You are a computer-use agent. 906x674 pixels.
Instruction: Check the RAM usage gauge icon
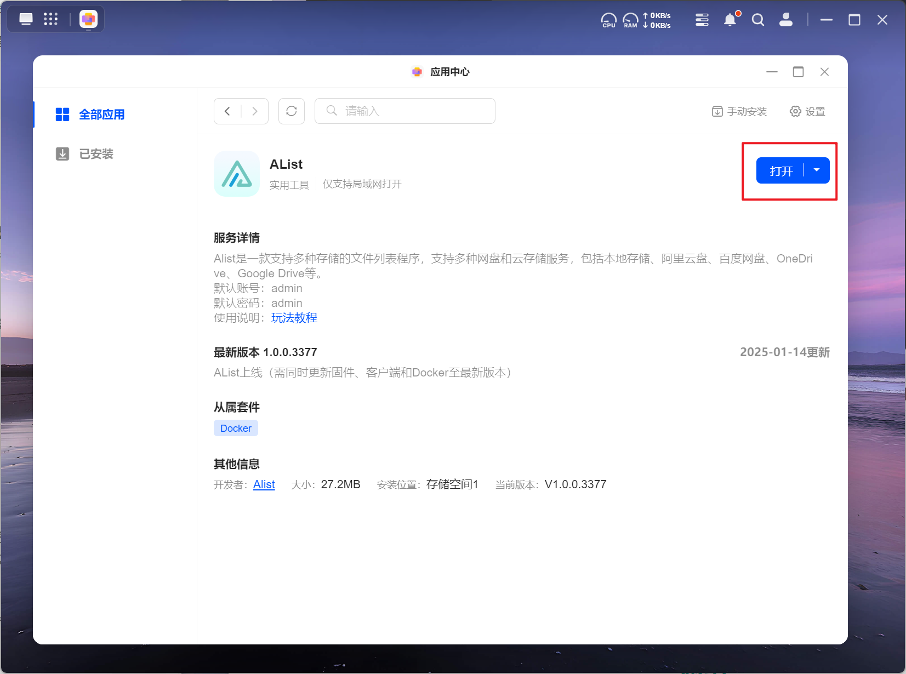click(x=630, y=20)
